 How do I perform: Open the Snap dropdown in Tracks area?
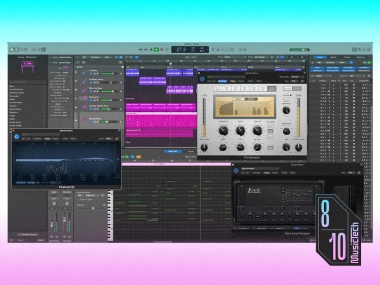click(234, 57)
